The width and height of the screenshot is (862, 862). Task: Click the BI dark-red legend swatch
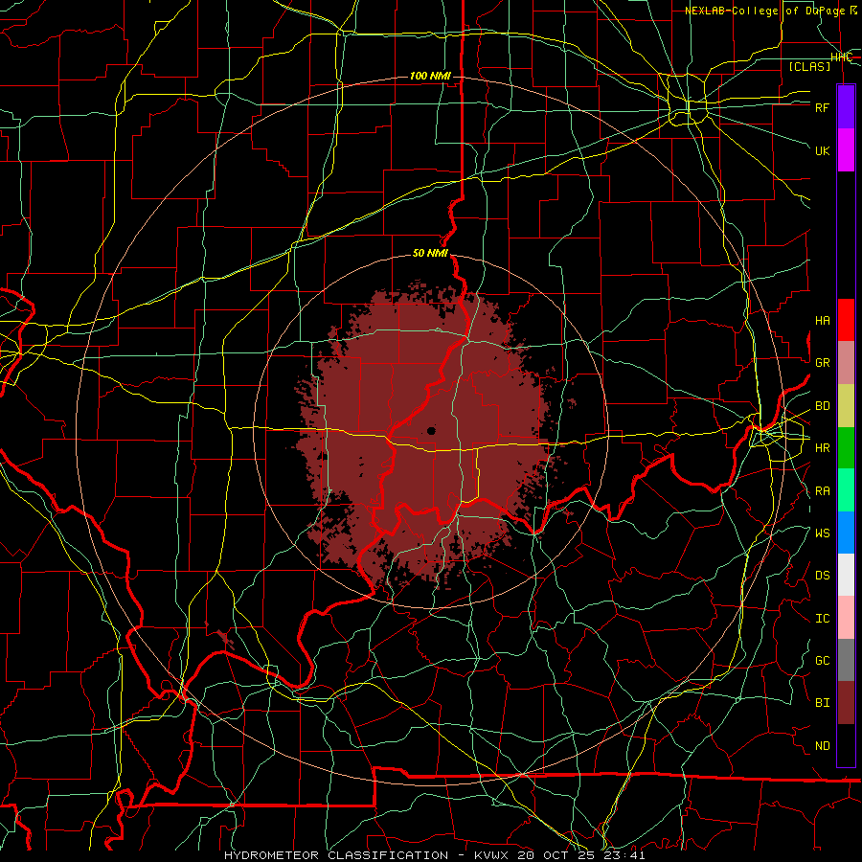(x=846, y=703)
